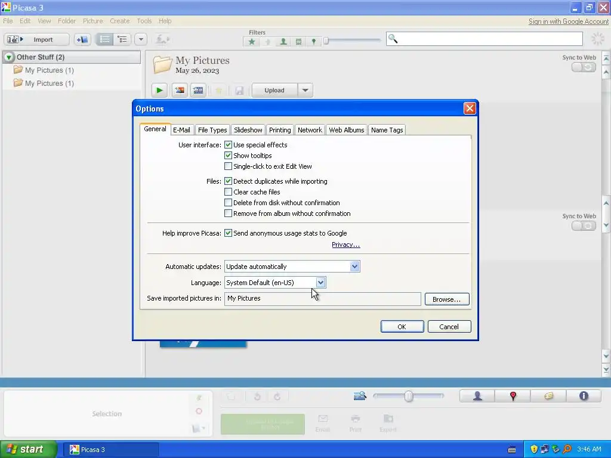The image size is (611, 458).
Task: Open the Tags panel icon
Action: [x=548, y=396]
